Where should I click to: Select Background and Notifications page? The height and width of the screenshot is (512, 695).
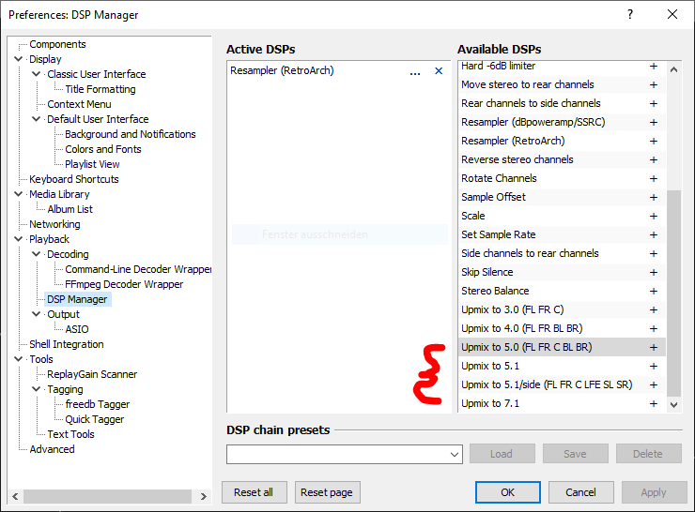(x=131, y=134)
